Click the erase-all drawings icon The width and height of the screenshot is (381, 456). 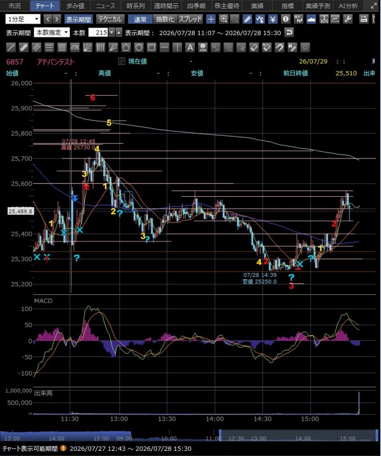[x=267, y=47]
